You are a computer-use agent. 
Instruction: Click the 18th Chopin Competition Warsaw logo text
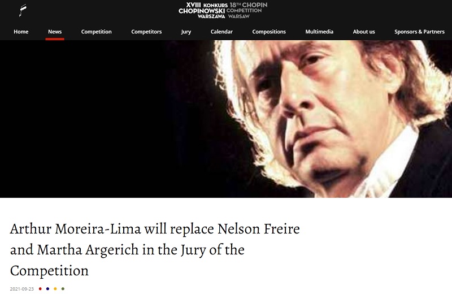pos(247,10)
